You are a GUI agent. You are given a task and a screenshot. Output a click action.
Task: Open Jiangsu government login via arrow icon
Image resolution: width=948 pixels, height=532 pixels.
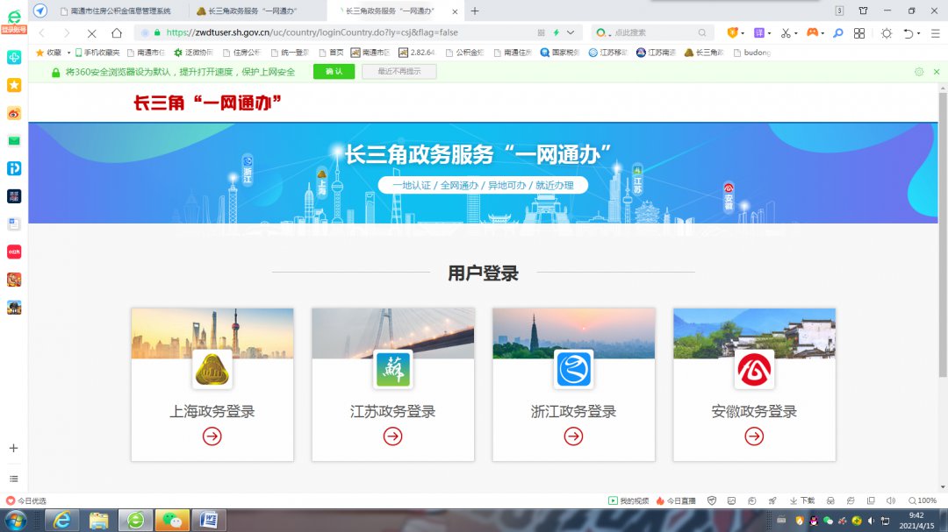click(x=392, y=436)
